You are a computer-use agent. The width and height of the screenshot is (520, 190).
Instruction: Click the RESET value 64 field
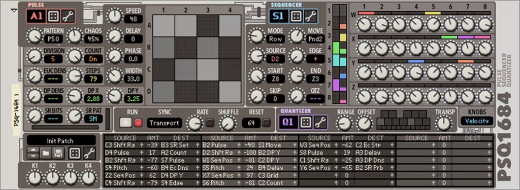point(251,123)
